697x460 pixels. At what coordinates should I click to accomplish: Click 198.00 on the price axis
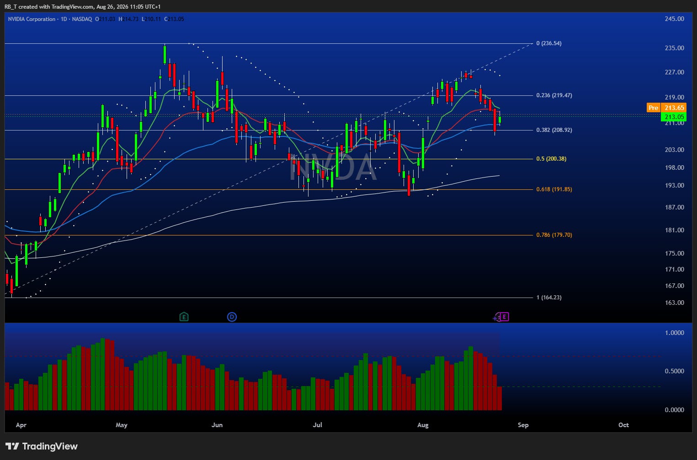click(x=675, y=167)
